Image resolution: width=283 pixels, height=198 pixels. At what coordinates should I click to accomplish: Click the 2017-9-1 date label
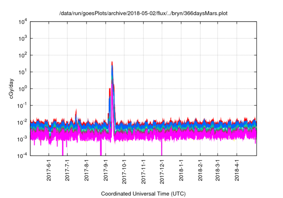tap(106, 170)
